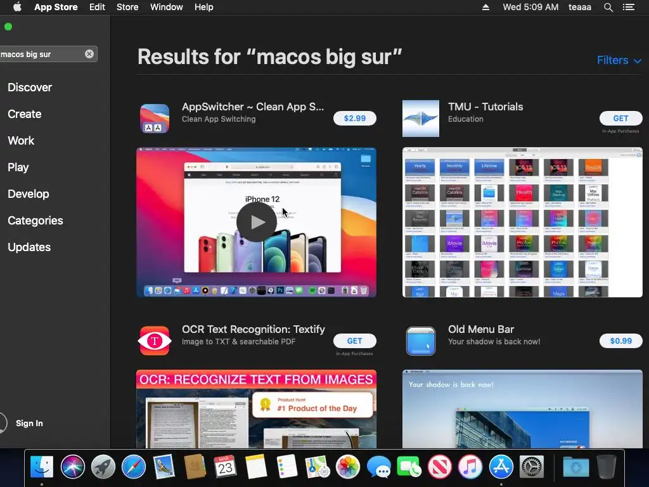
Task: Expand the Filters dropdown
Action: point(619,60)
